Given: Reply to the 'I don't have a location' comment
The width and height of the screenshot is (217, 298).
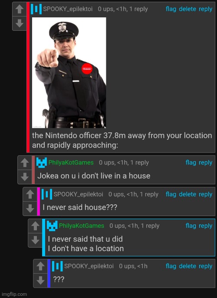Looking at the screenshot, I should pos(205,226).
